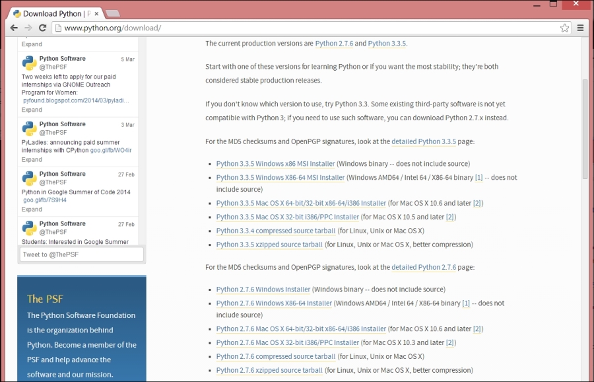
Task: Download Python 2.7.6 Mac OS X 64-bit/32-bit Installer
Action: (301, 329)
